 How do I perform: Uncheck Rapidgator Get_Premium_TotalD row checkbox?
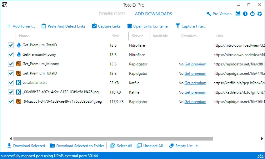pyautogui.click(x=11, y=73)
